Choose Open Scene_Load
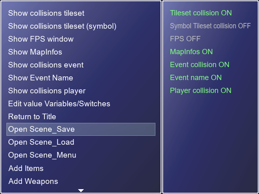259x194 pixels. tap(41, 142)
